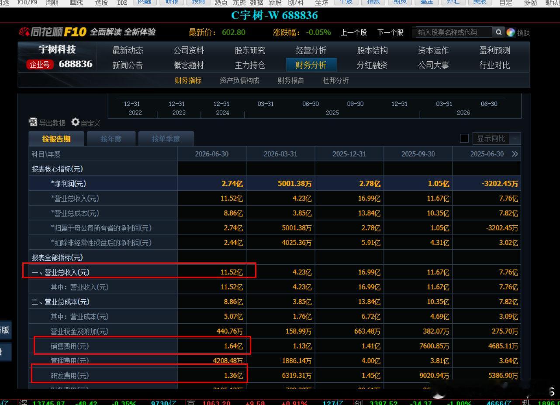Open the 主力持仓 section
This screenshot has height=405, width=560.
tap(250, 65)
